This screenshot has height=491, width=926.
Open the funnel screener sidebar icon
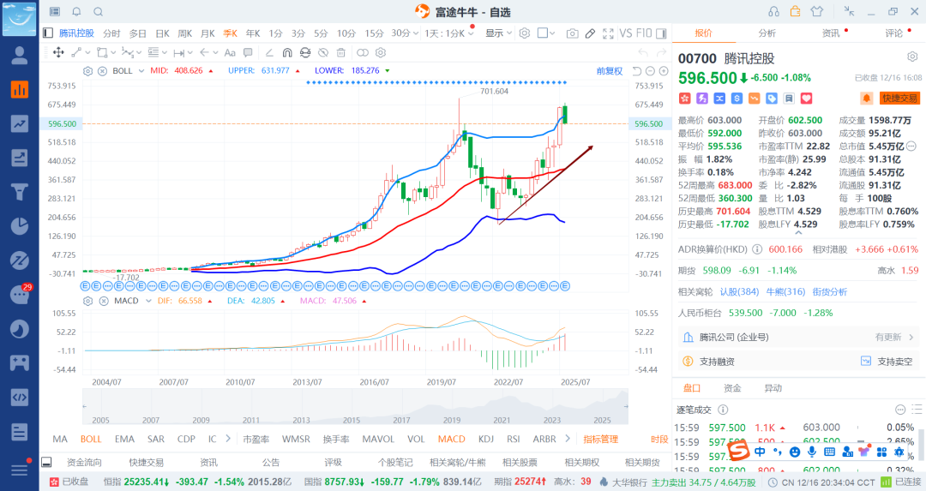tap(20, 191)
